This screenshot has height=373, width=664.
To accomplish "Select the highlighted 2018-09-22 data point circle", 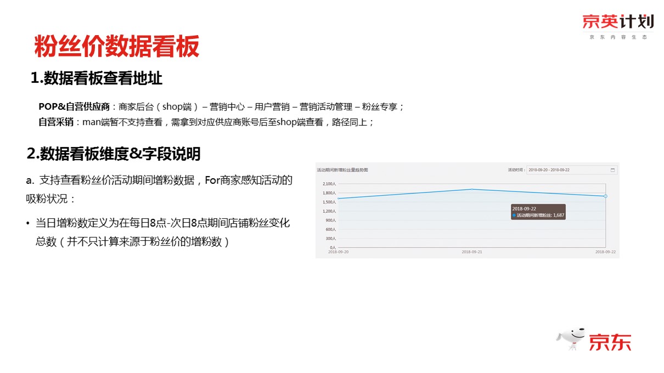I will point(605,196).
